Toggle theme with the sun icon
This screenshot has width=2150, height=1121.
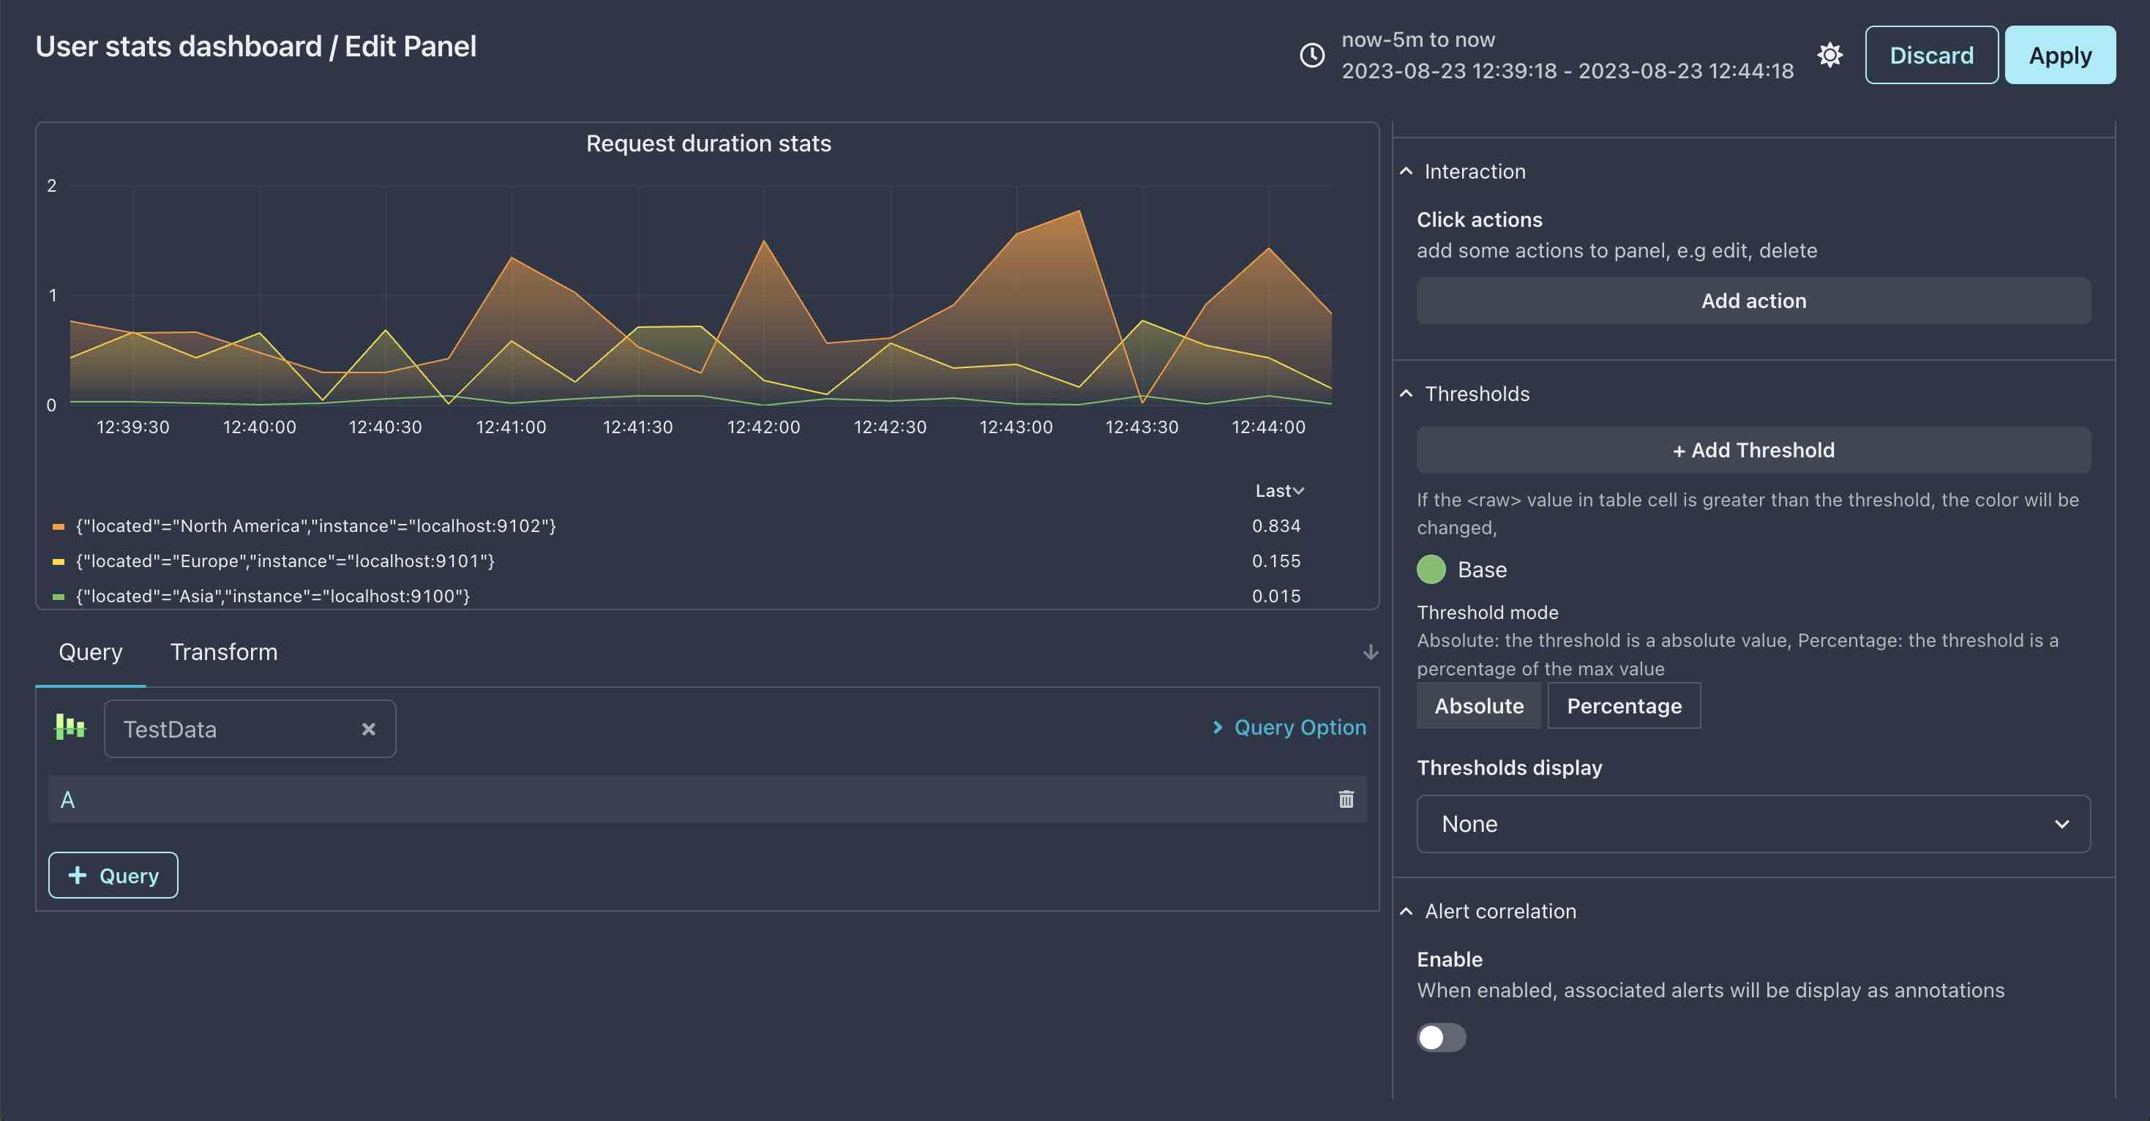click(x=1829, y=55)
